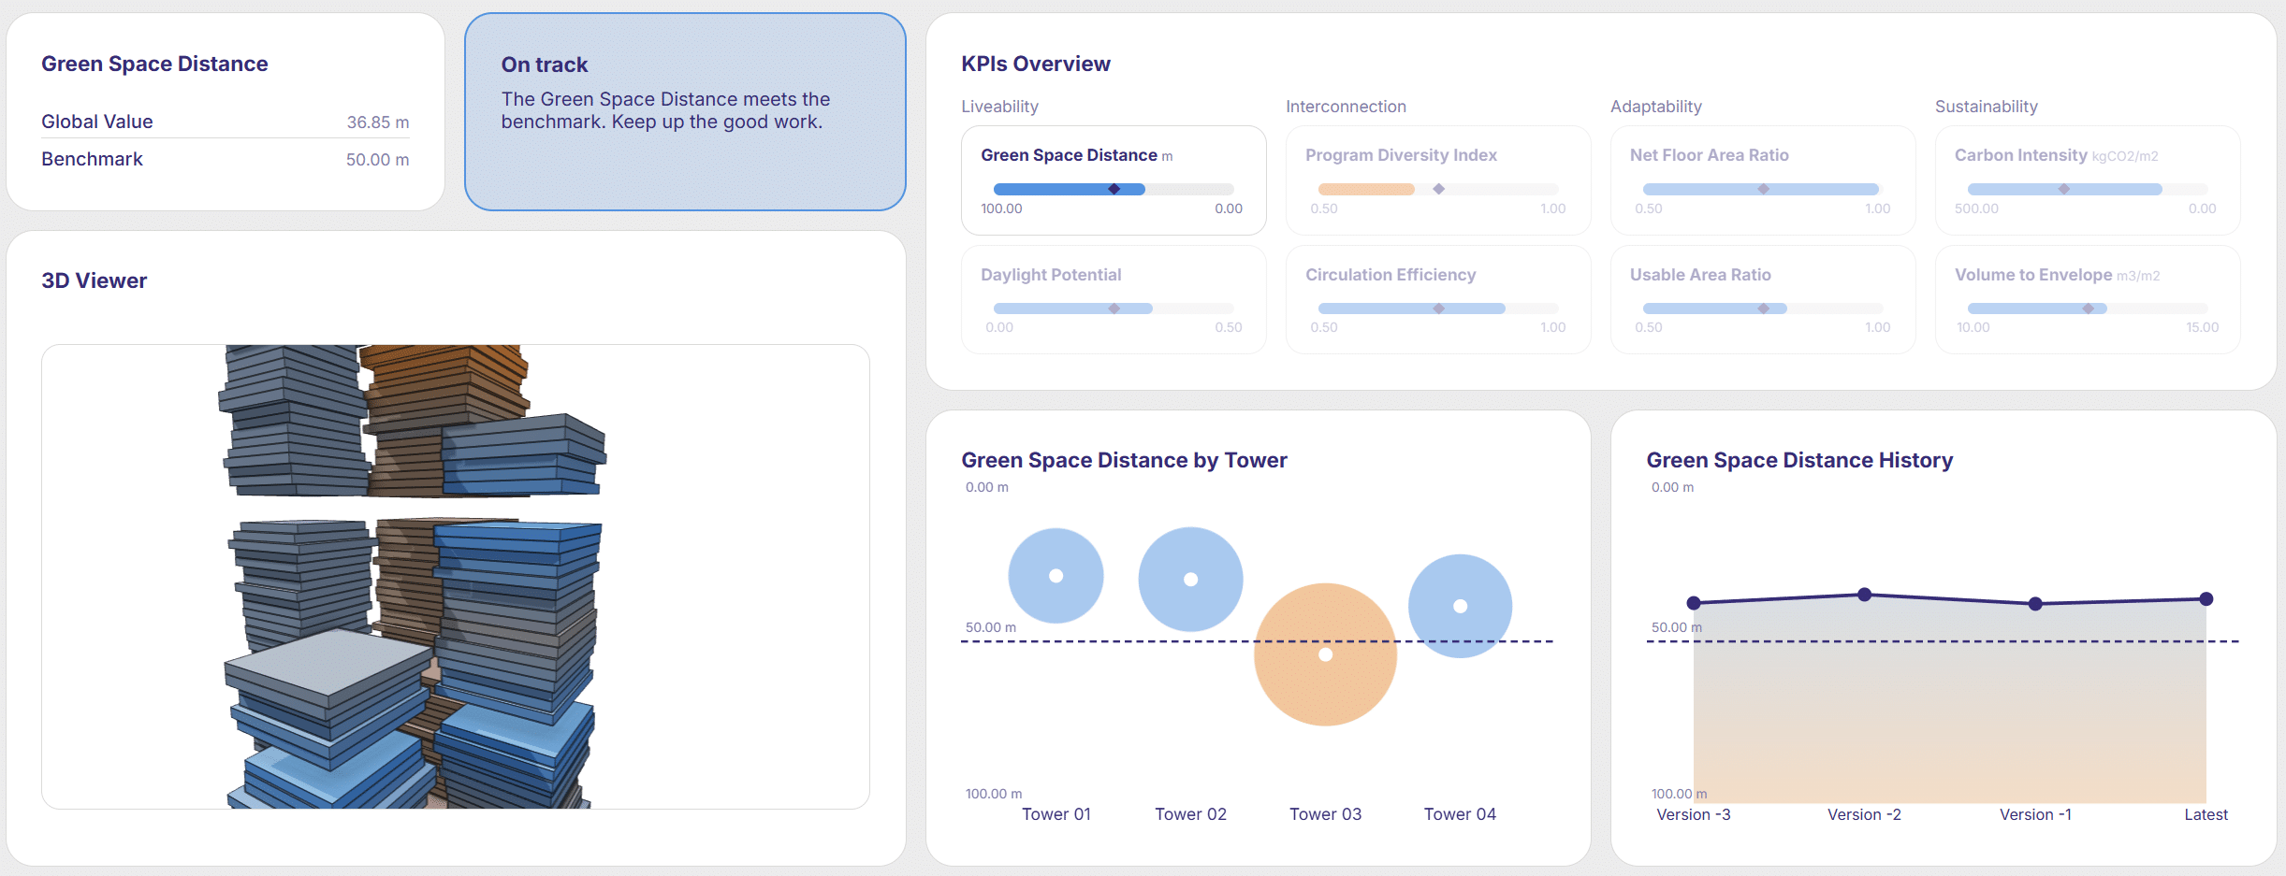The width and height of the screenshot is (2286, 876).
Task: Click the Version -1 history data point
Action: point(2035,604)
